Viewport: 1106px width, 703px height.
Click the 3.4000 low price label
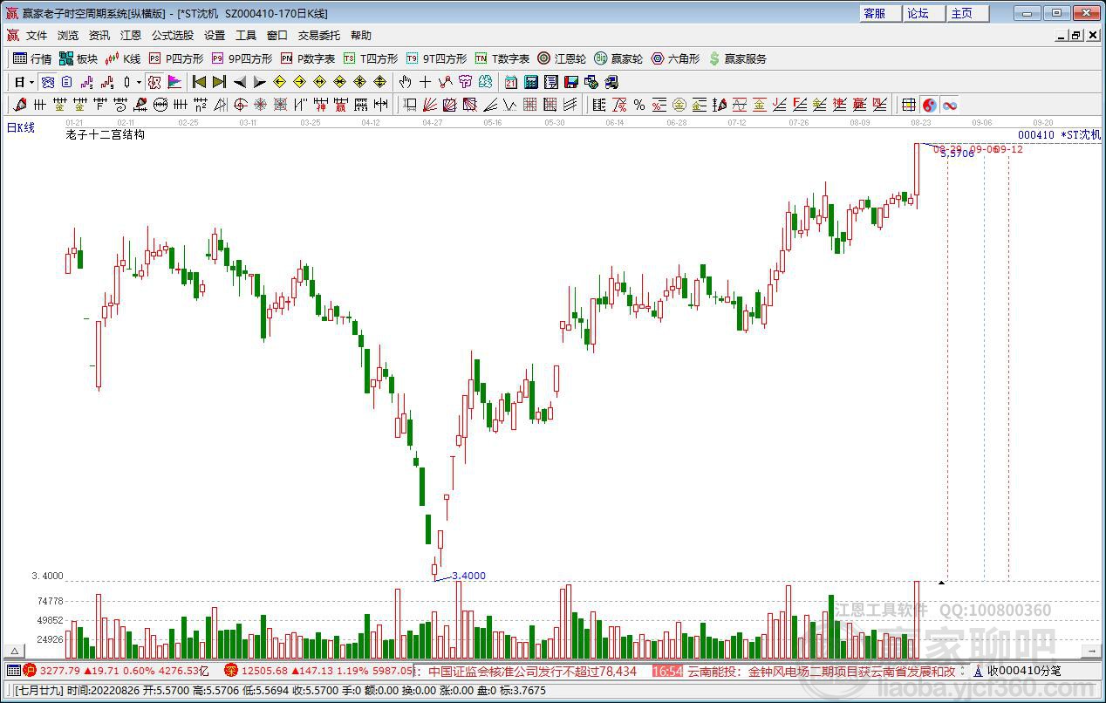click(x=469, y=576)
